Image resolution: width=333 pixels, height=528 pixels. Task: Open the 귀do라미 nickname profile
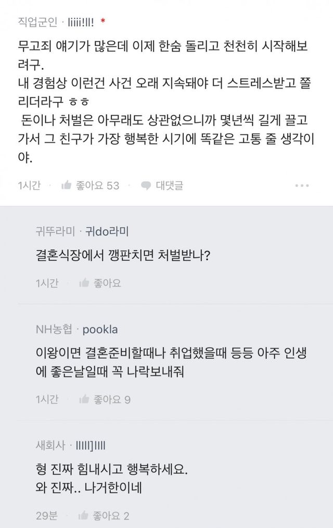point(107,231)
